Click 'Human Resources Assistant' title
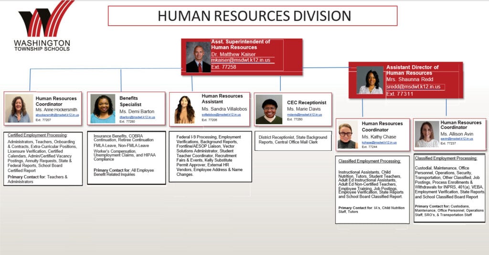 (x=222, y=99)
